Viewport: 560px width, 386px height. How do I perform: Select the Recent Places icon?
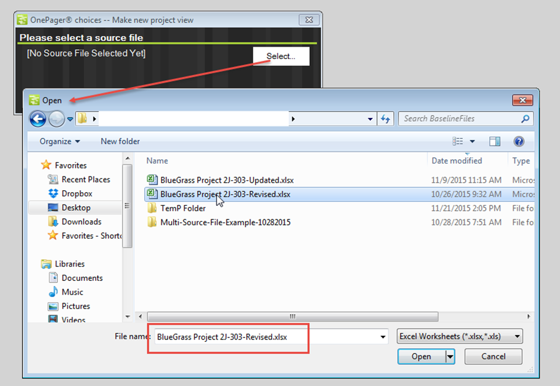tap(54, 180)
